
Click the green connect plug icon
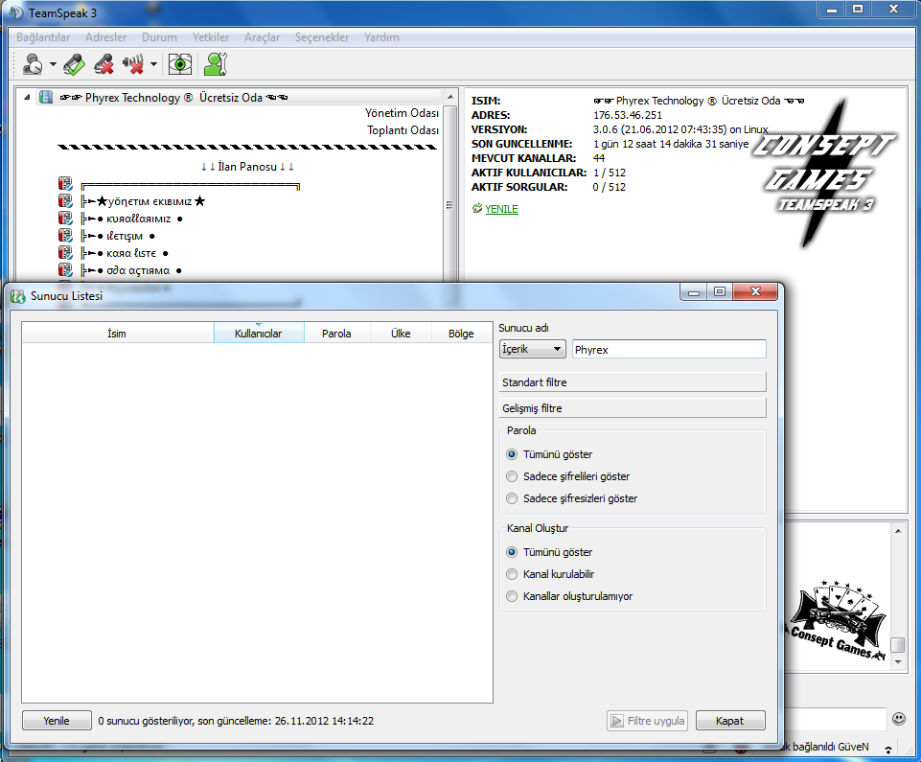[x=75, y=64]
